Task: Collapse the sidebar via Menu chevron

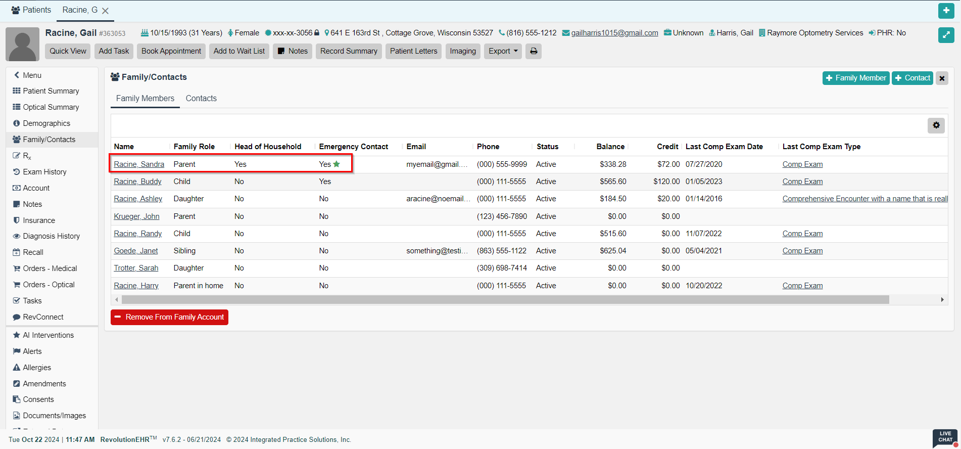Action: (x=17, y=75)
